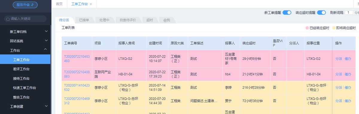The height and width of the screenshot is (114, 359).
Task: Expand the 新工单归档 menu
Action: 25,31
